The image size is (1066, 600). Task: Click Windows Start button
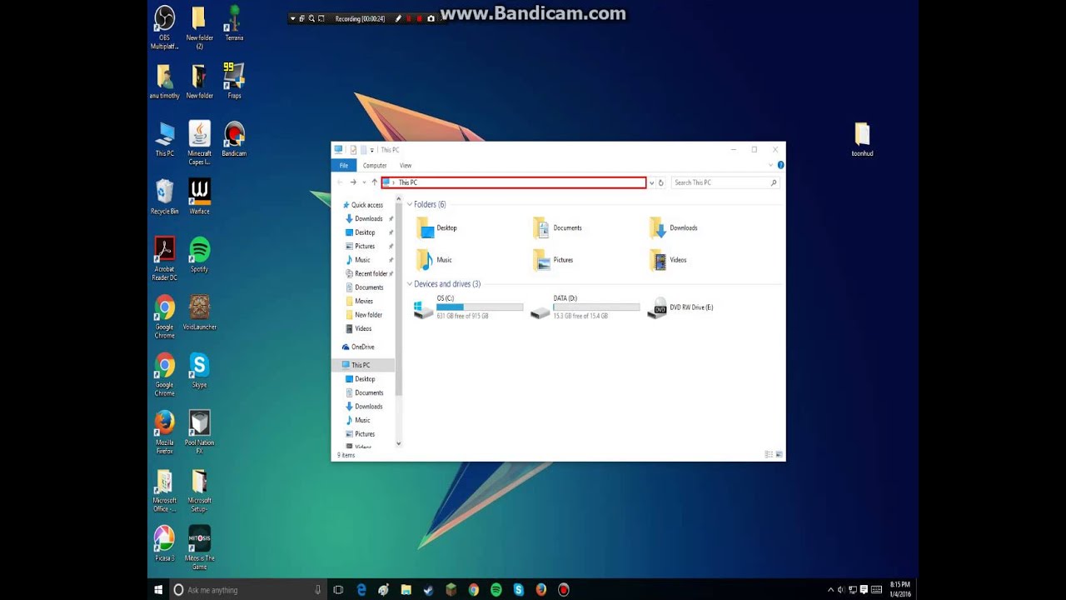coord(158,590)
